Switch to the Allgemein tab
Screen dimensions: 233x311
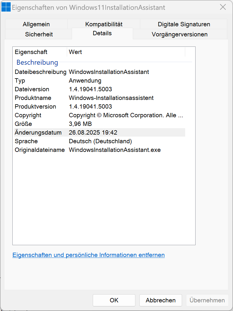(36, 24)
